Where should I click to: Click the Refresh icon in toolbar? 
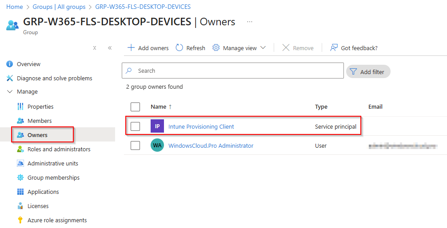point(180,48)
